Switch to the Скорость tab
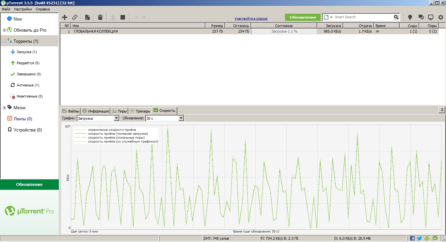The height and width of the screenshot is (242, 446). (x=164, y=111)
